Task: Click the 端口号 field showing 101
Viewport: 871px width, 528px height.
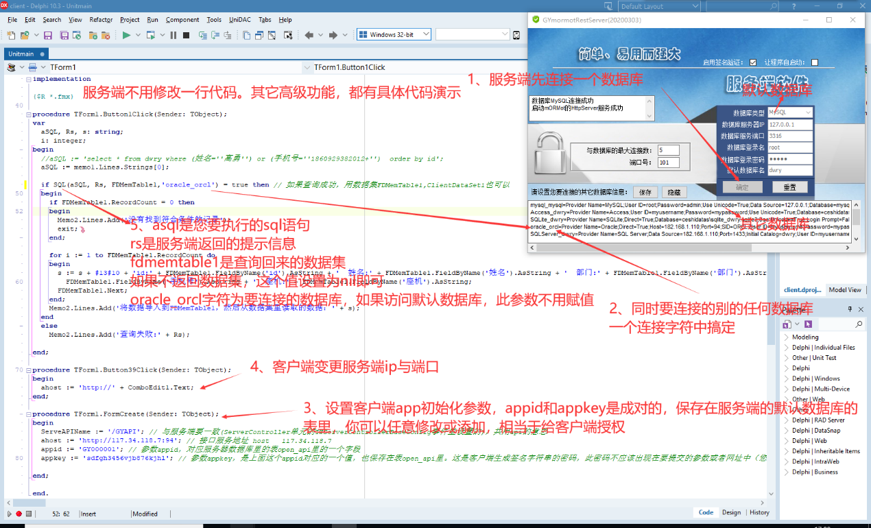Action: pos(668,163)
